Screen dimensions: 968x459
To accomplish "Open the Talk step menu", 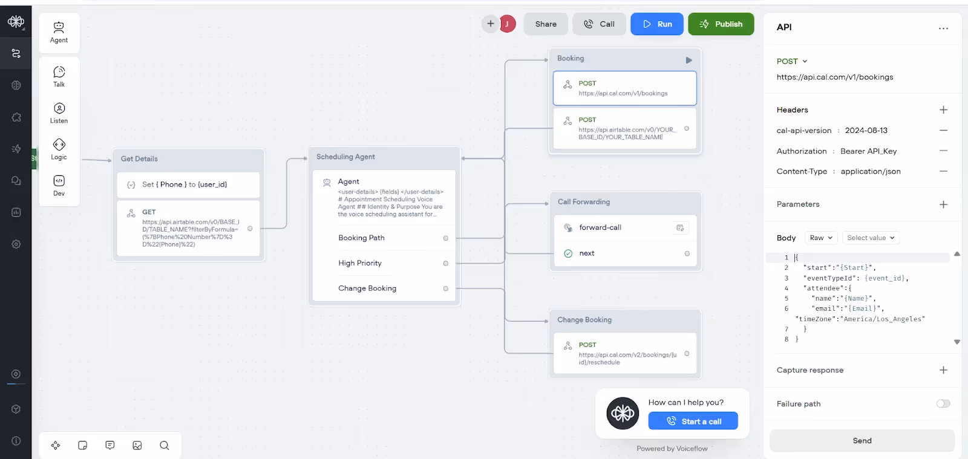I will pyautogui.click(x=59, y=77).
